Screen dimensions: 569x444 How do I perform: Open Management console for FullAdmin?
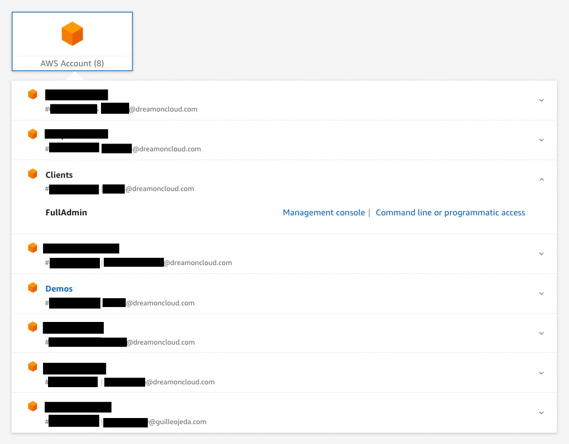(324, 213)
